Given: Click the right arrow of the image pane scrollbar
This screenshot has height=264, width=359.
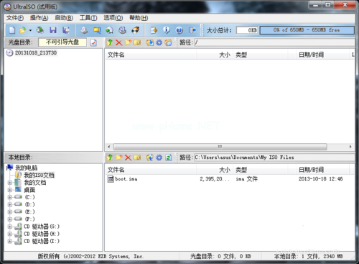Looking at the screenshot, I should [x=350, y=147].
